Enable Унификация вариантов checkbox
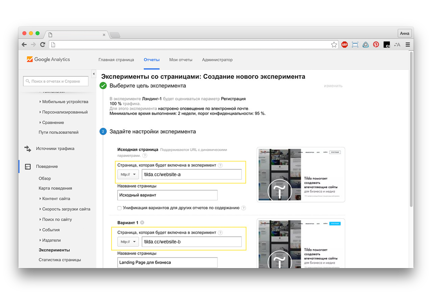The width and height of the screenshot is (432, 302). [120, 208]
